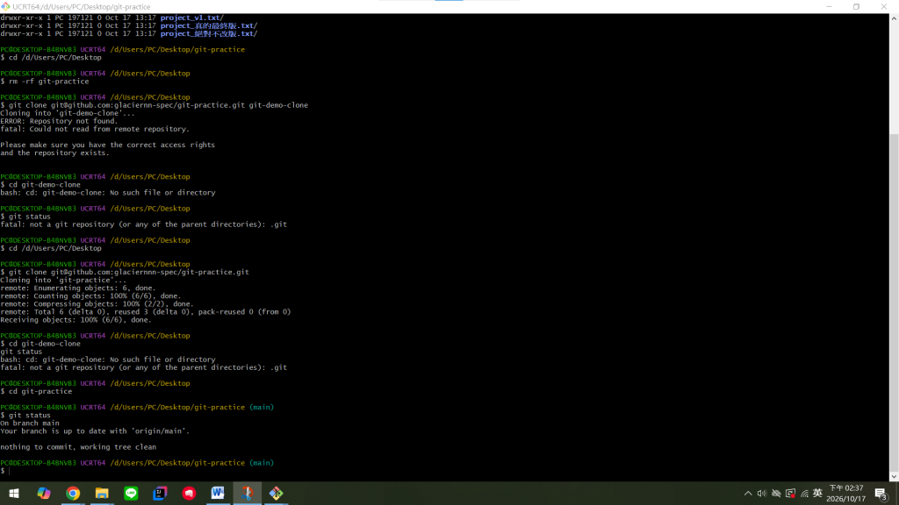Click "fatal: Could not read from remote repository."
Screen dimensions: 899x505
point(95,129)
